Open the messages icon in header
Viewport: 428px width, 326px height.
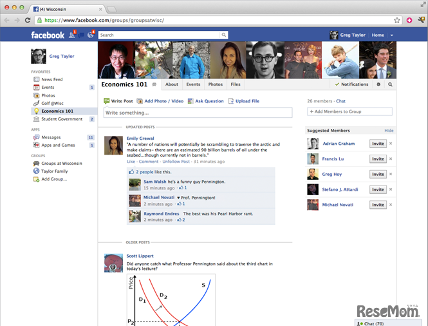81,35
